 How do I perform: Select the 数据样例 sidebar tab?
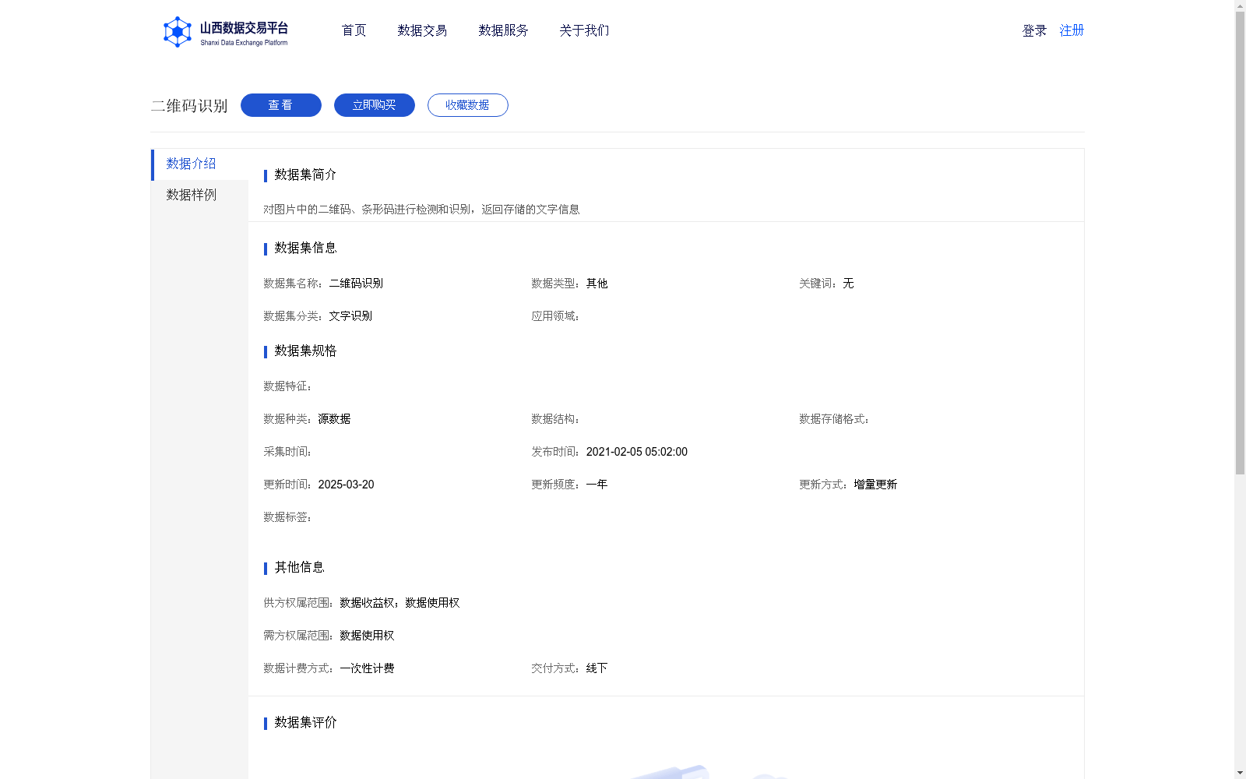199,196
